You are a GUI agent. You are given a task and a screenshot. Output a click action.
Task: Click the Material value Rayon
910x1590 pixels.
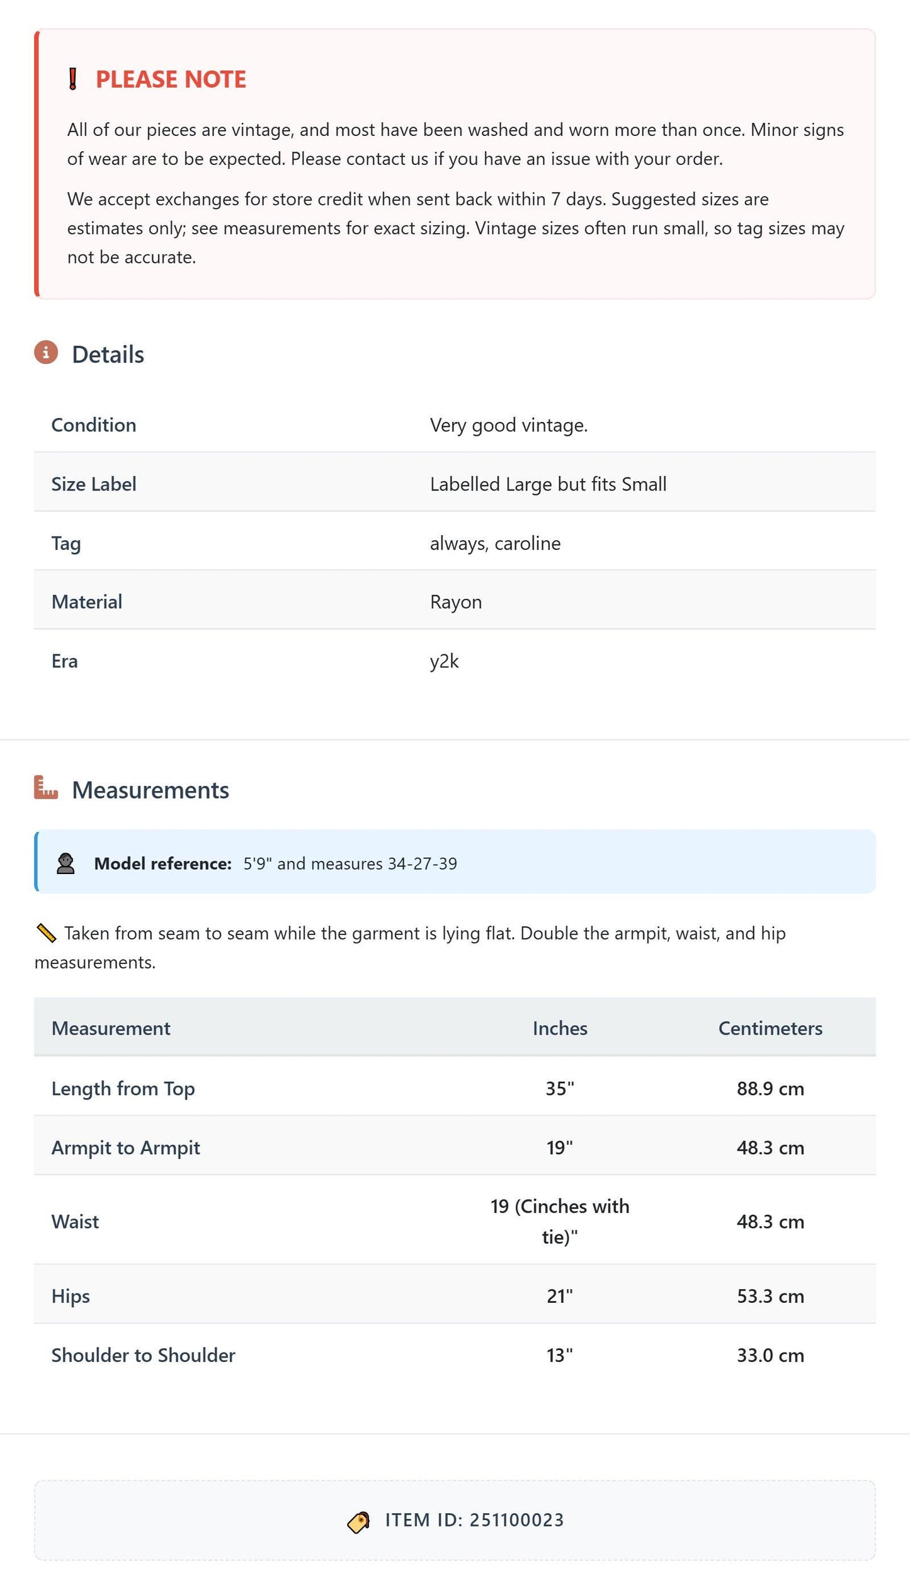click(456, 602)
